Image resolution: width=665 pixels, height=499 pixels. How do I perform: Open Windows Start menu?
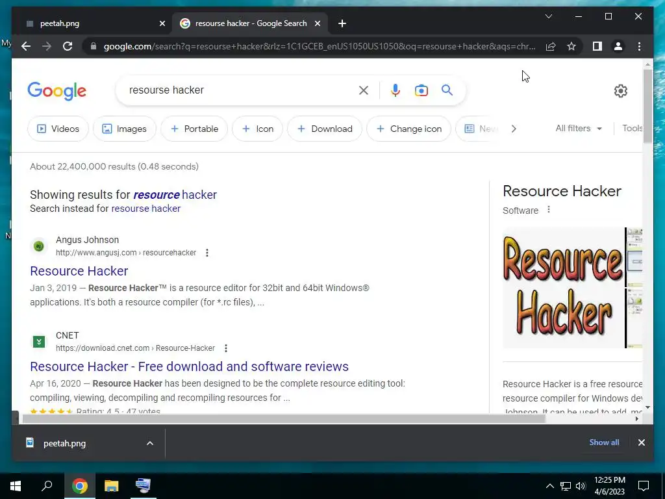tap(16, 486)
